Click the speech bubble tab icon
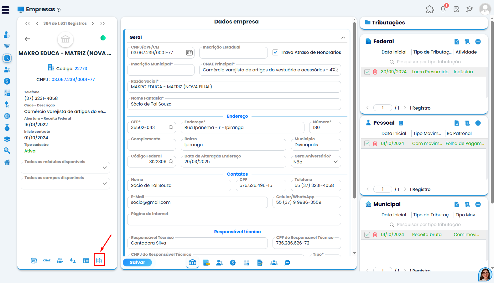Viewport: 494px width, 283px height. [287, 263]
